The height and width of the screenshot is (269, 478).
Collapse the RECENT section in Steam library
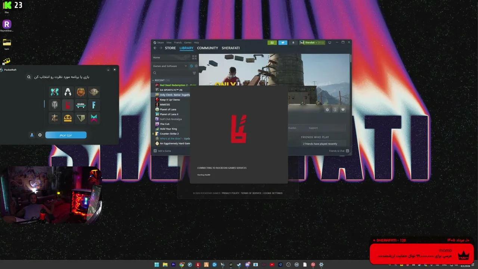153,80
